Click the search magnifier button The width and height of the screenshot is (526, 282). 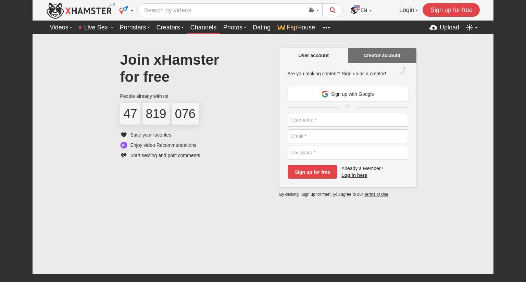click(x=333, y=10)
